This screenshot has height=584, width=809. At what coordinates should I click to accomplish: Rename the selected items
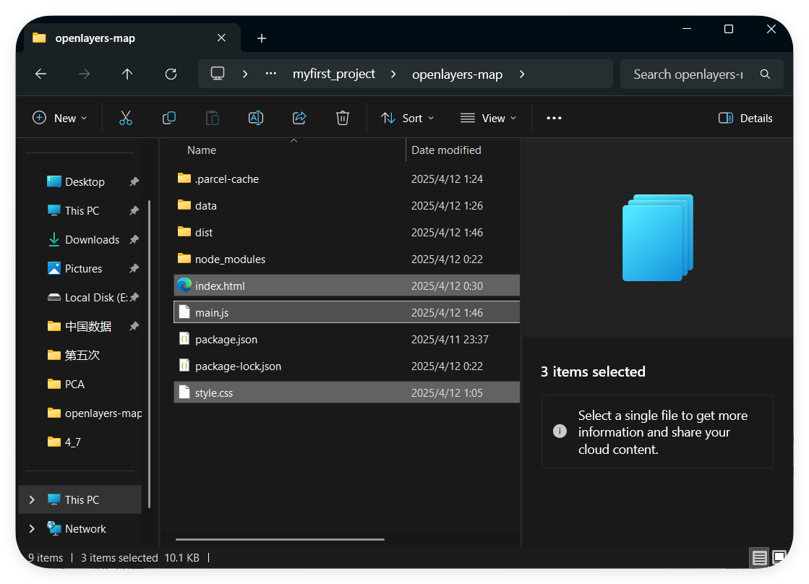coord(256,118)
